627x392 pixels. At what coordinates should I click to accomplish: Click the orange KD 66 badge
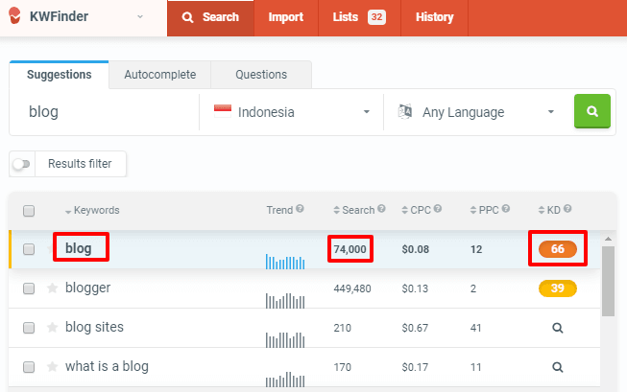point(557,249)
